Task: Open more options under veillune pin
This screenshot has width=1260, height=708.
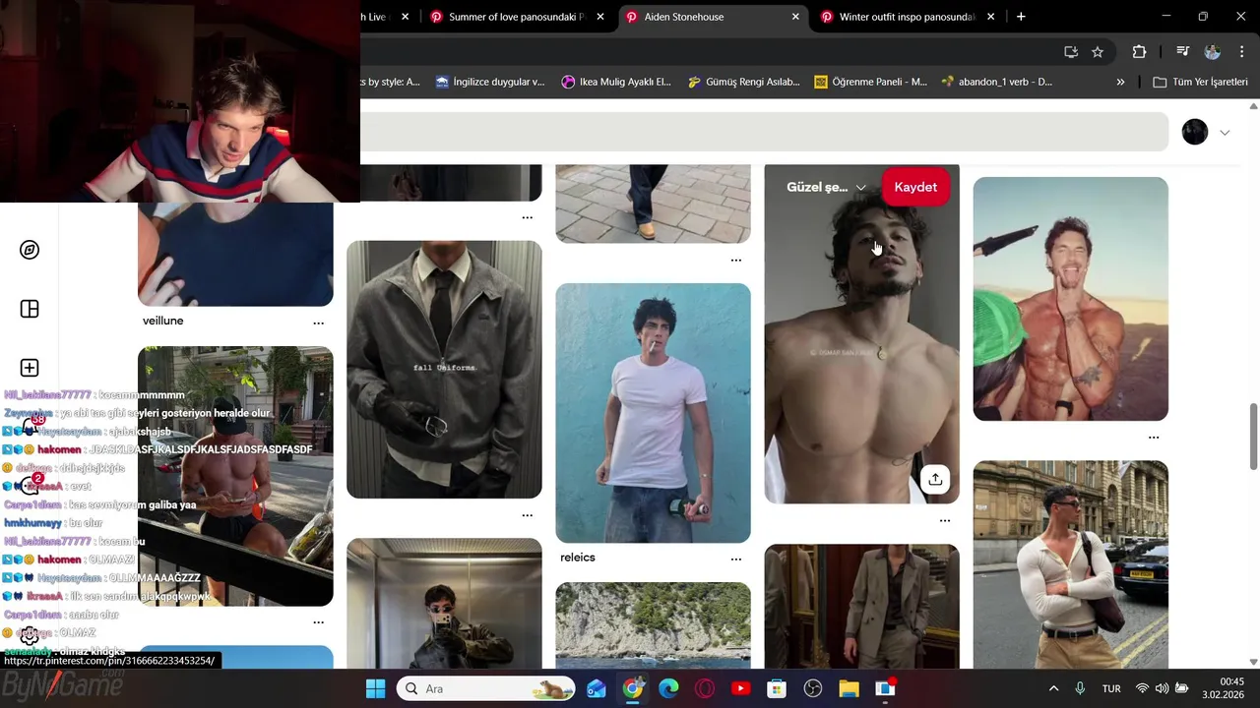Action: [x=318, y=323]
